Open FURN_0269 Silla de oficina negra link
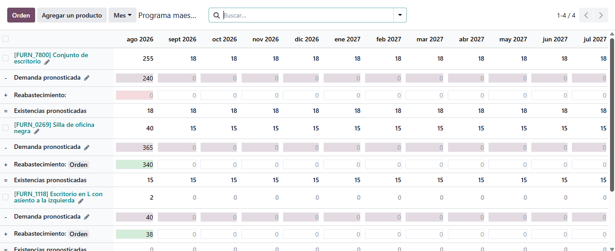The image size is (615, 251). click(x=54, y=128)
